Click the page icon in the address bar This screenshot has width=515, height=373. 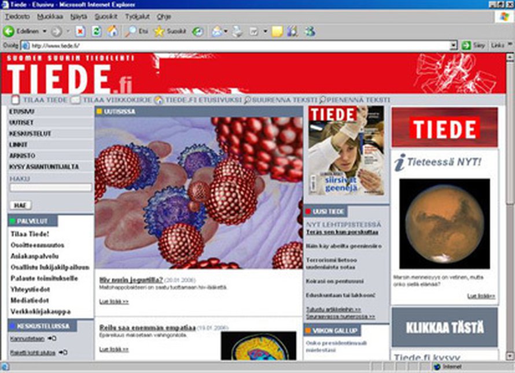point(25,45)
